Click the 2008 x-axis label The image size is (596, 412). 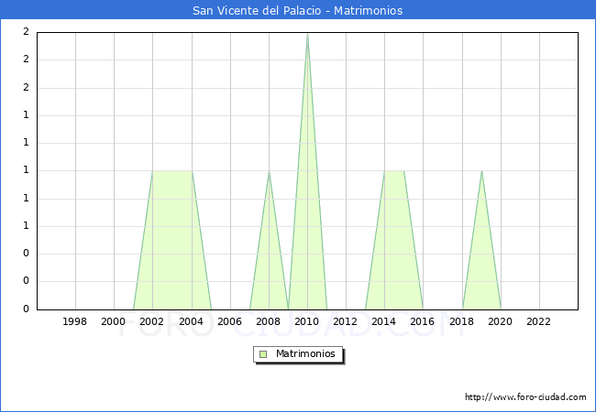[269, 321]
